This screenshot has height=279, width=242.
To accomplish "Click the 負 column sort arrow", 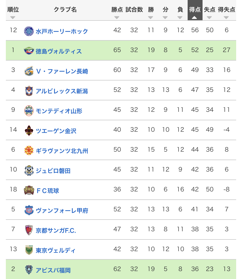I will (180, 18).
